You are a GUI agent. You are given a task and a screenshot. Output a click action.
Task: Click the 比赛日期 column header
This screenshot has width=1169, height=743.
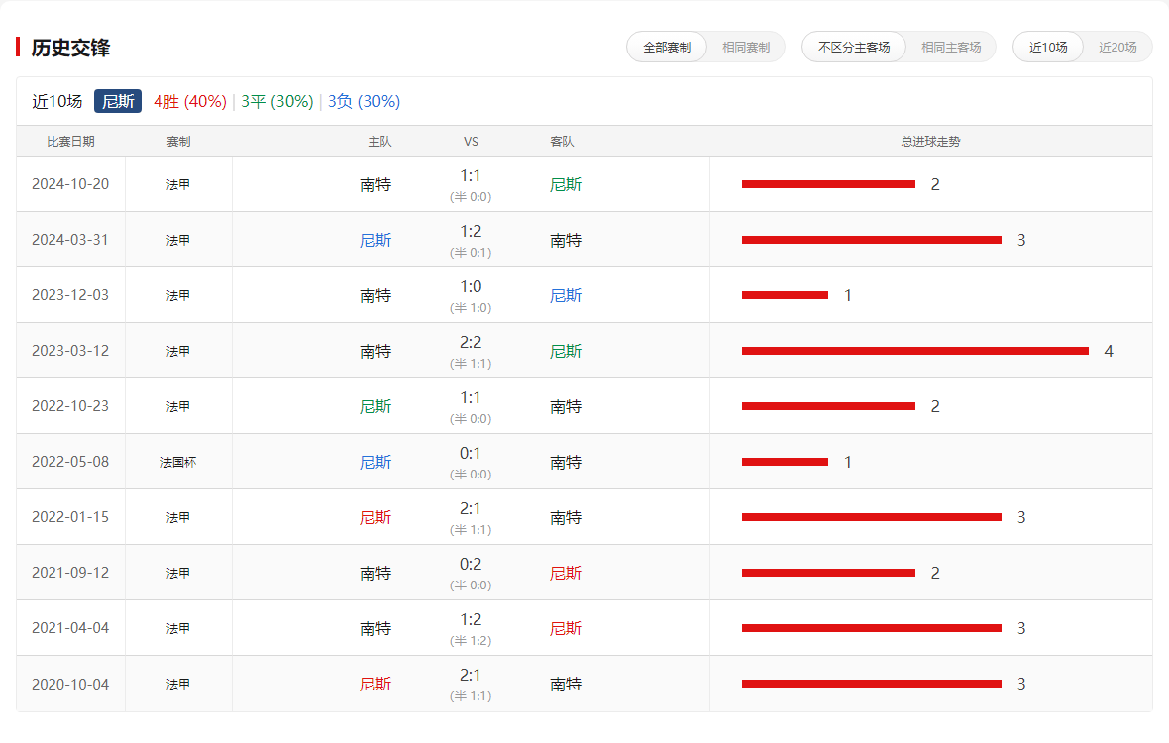point(70,141)
